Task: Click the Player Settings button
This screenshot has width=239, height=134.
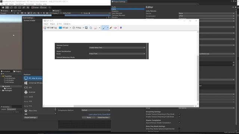Action: pos(31,118)
